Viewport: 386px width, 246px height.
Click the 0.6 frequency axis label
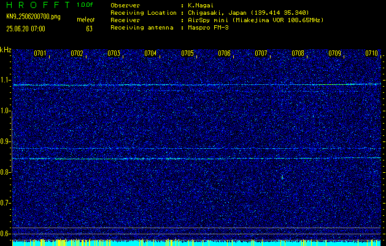click(x=5, y=234)
